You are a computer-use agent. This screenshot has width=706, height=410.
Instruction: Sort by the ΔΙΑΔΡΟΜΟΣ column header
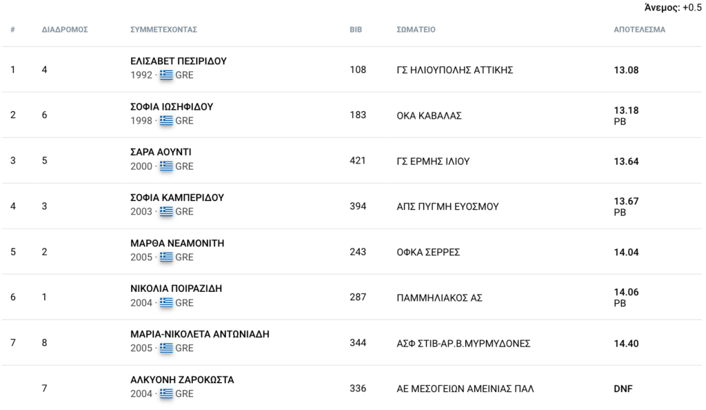(65, 30)
